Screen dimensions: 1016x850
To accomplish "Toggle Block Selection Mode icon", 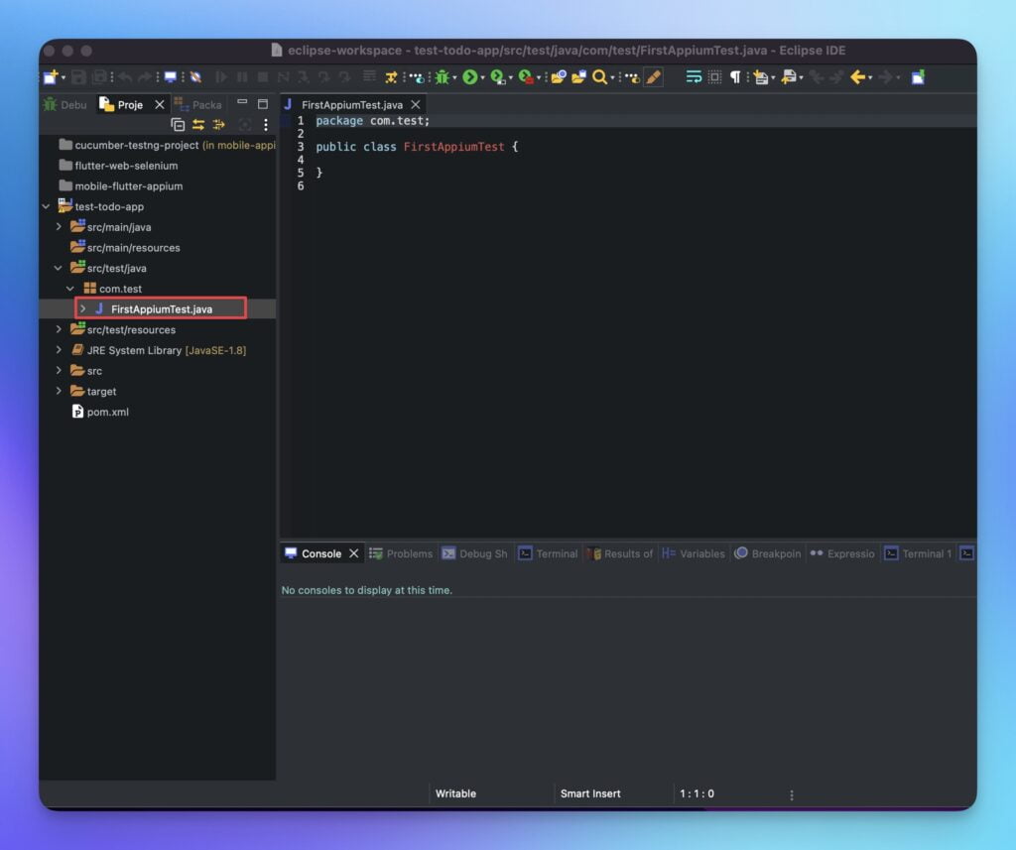I will [714, 77].
